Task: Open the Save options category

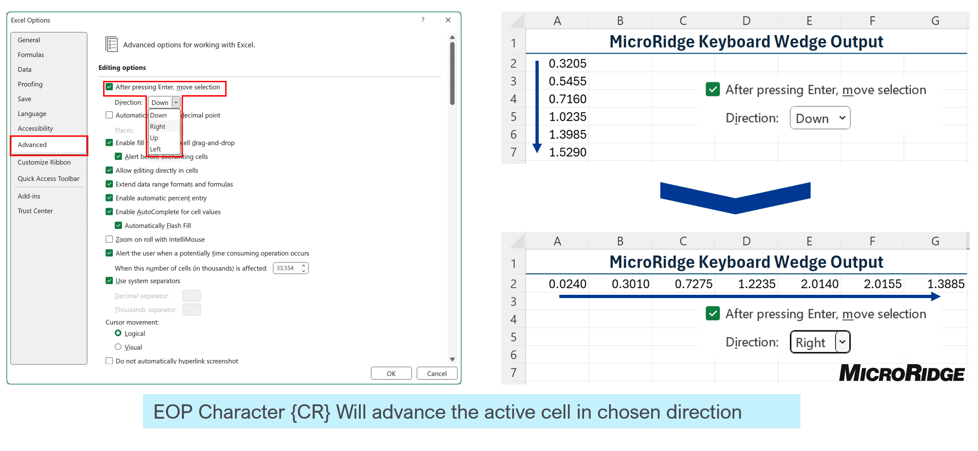Action: pos(25,99)
